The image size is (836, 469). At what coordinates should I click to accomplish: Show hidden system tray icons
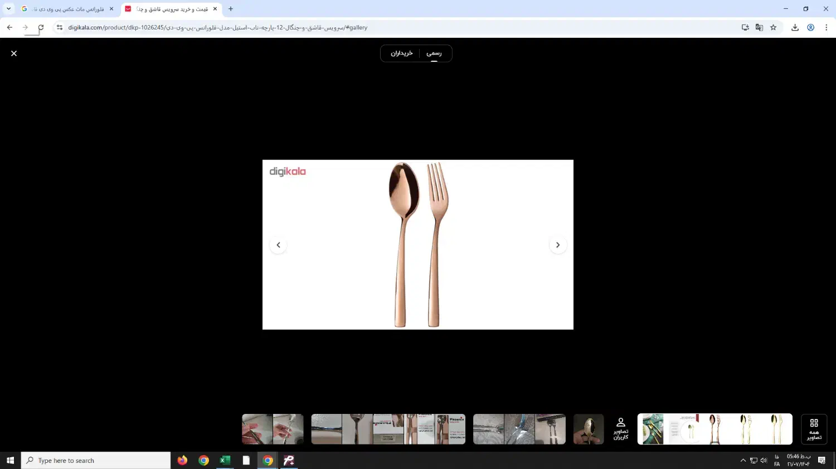742,461
